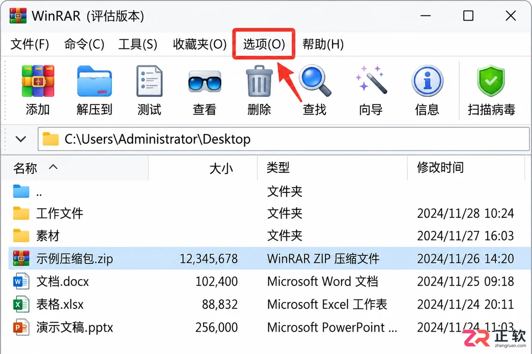Click the size value 256,000

(217, 328)
